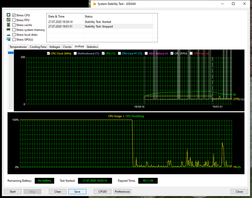The width and height of the screenshot is (252, 198).
Task: Click the AIDA64 flame icon in title bar
Action: coord(94,4)
